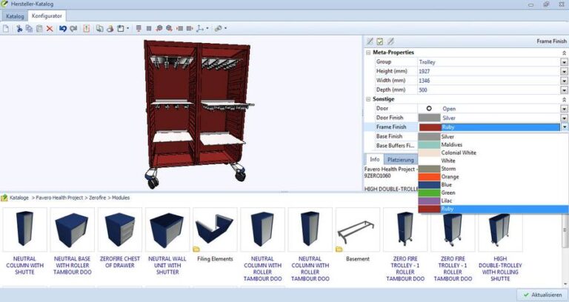Open the Group Trolley dropdown arrow

565,62
